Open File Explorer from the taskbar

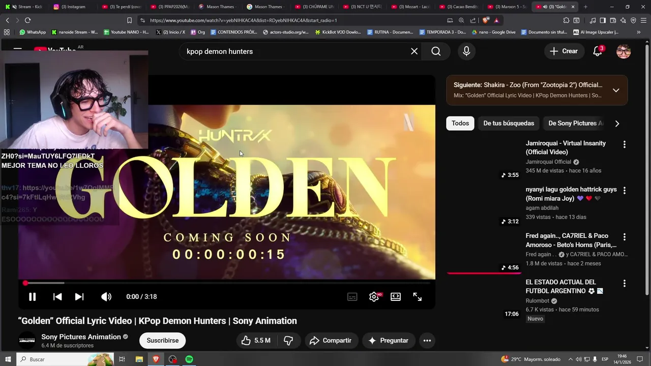click(x=139, y=359)
